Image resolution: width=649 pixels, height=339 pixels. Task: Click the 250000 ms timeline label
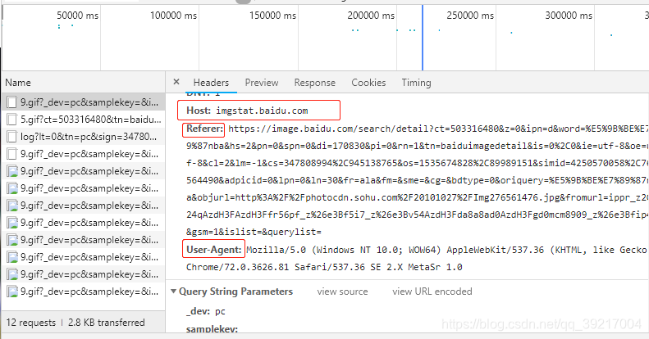[x=470, y=16]
